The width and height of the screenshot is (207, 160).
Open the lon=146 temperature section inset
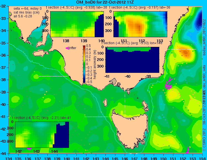(132, 60)
